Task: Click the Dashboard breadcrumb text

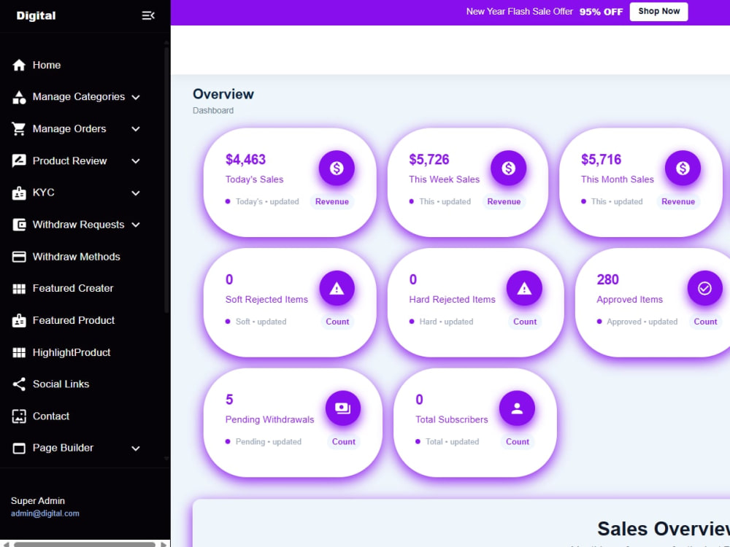Action: pyautogui.click(x=212, y=111)
